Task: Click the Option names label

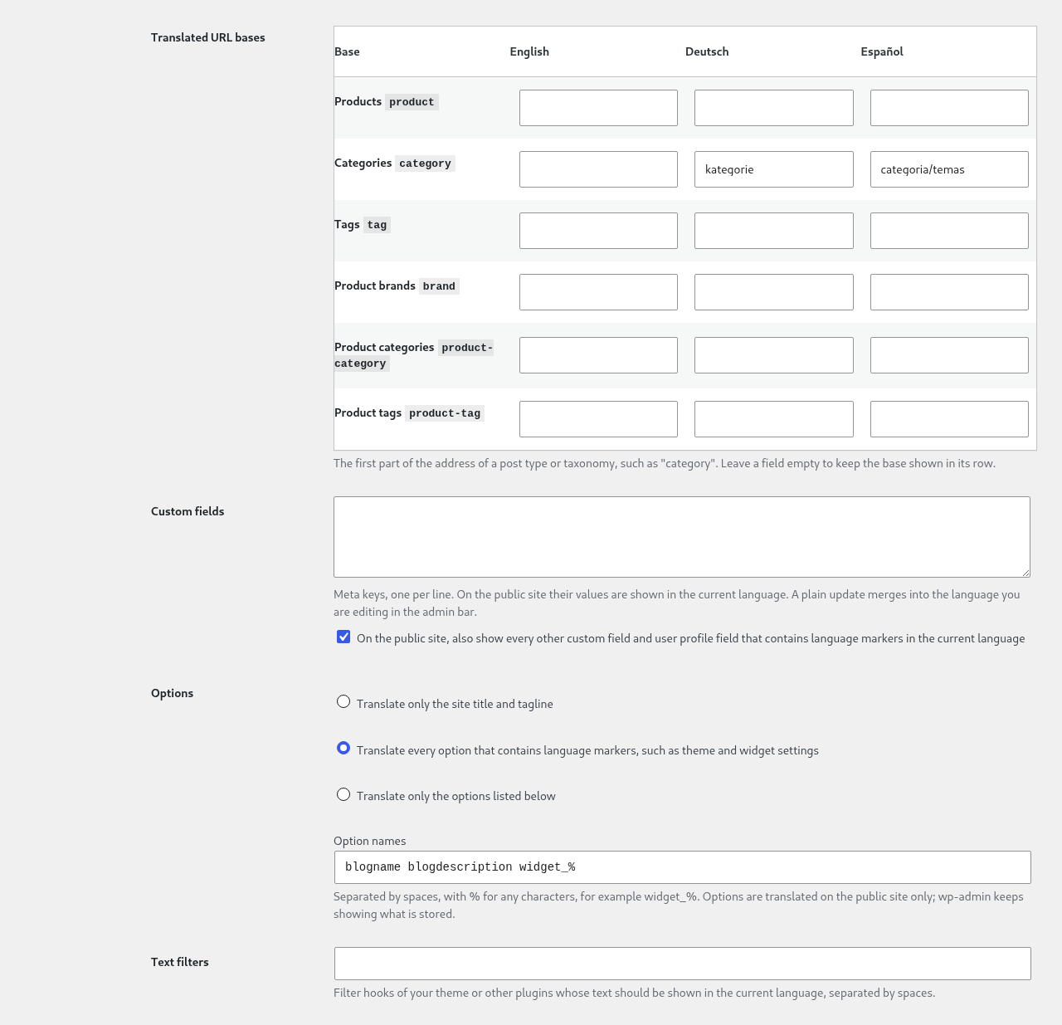Action: pyautogui.click(x=370, y=841)
